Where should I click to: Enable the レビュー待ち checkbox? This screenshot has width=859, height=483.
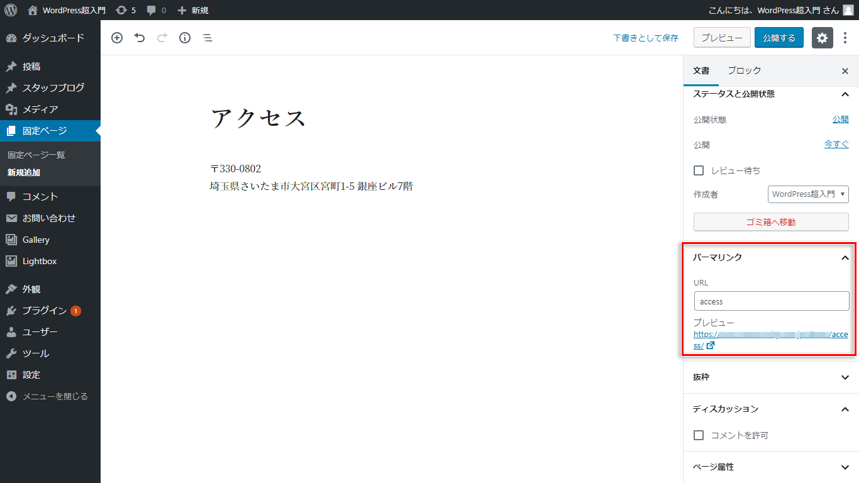(x=698, y=170)
